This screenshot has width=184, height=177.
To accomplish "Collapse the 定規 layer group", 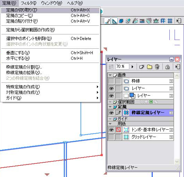I will (x=110, y=107).
